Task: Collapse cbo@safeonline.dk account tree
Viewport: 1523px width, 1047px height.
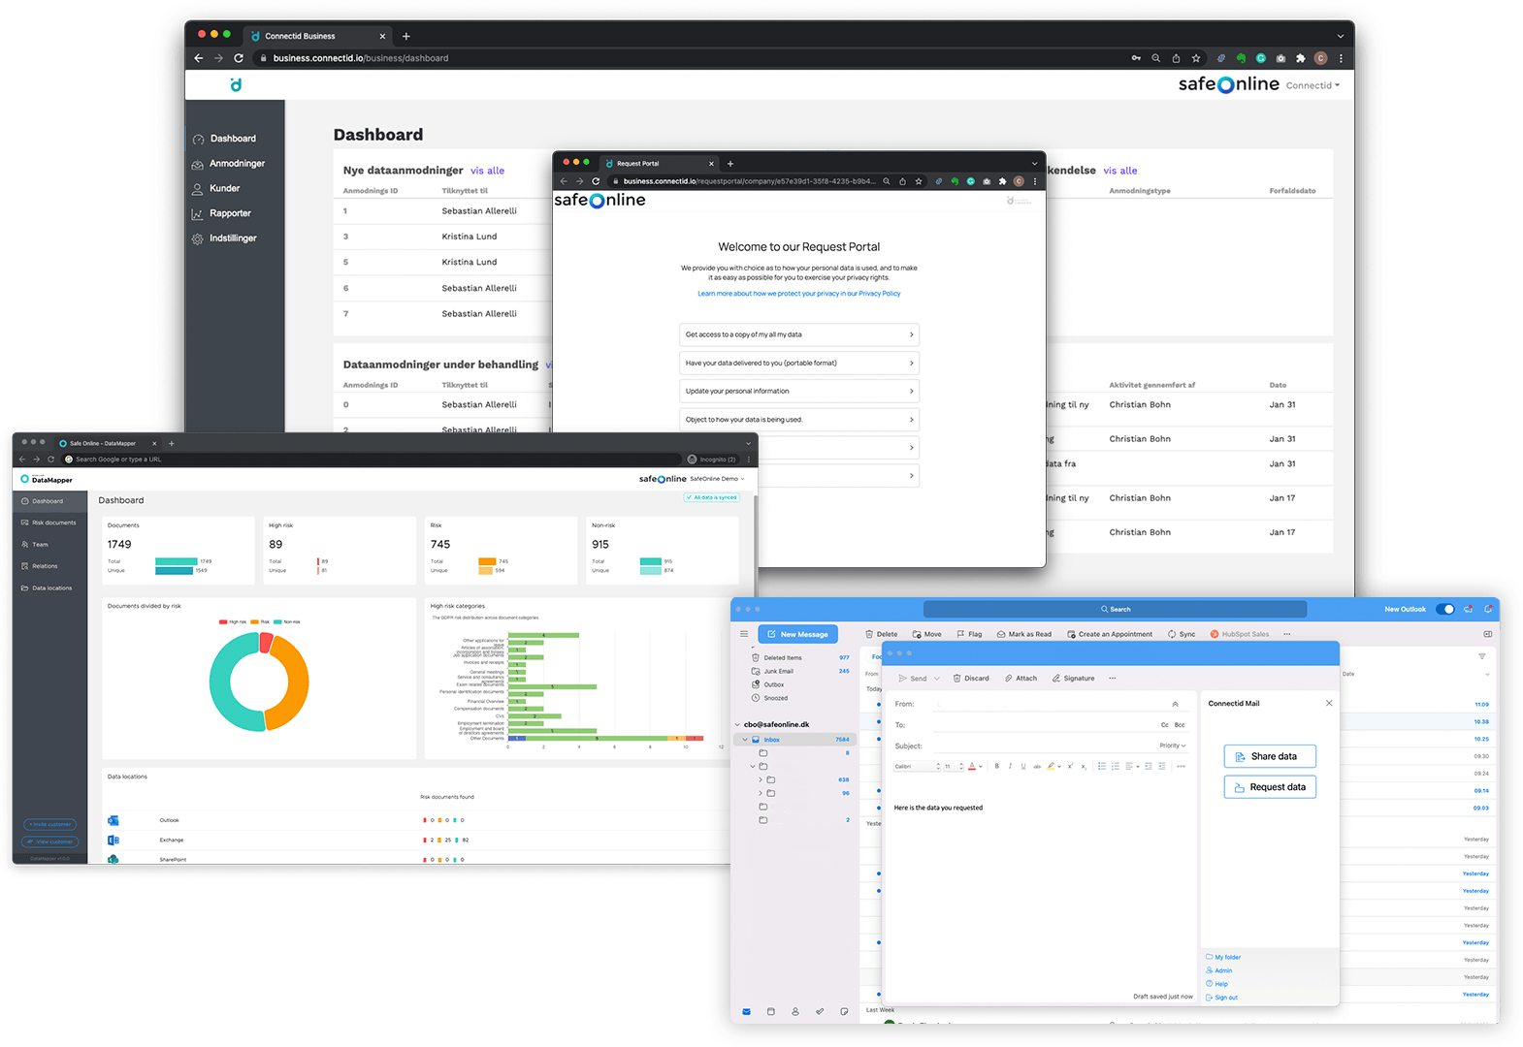Action: coord(737,725)
